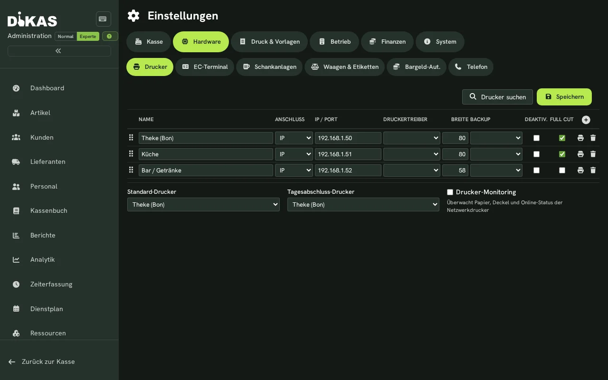The height and width of the screenshot is (380, 608).
Task: Click the Speichern button
Action: click(x=564, y=97)
